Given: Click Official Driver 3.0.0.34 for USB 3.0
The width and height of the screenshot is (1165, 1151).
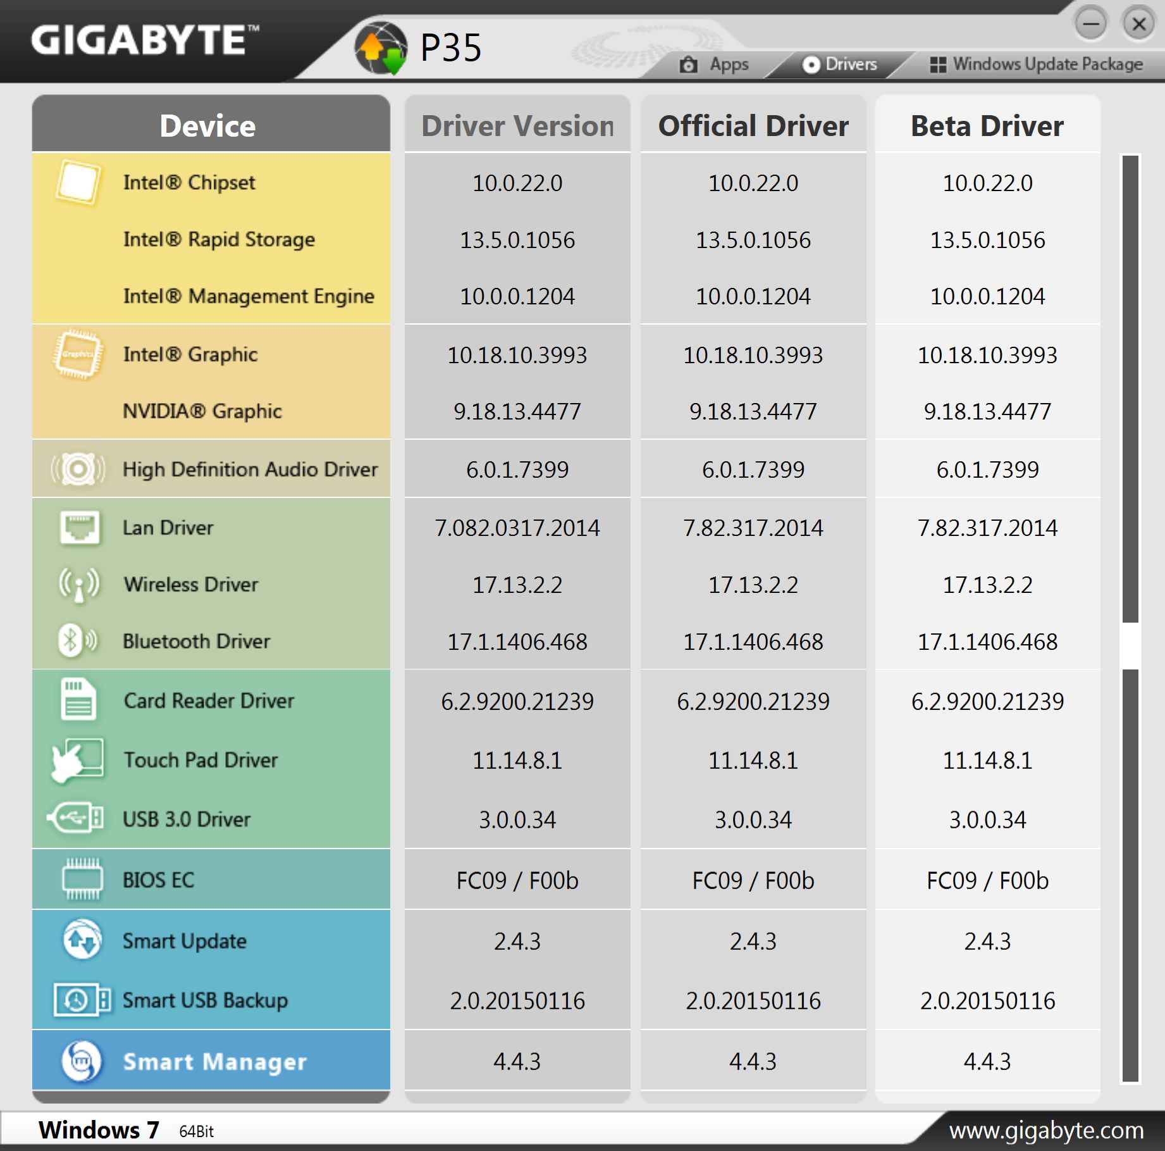Looking at the screenshot, I should click(753, 819).
